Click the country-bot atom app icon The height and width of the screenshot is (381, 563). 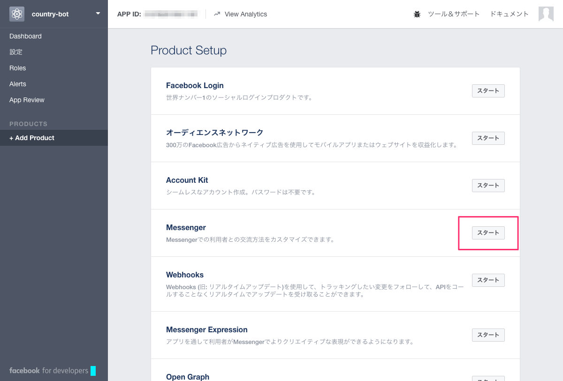(x=17, y=14)
